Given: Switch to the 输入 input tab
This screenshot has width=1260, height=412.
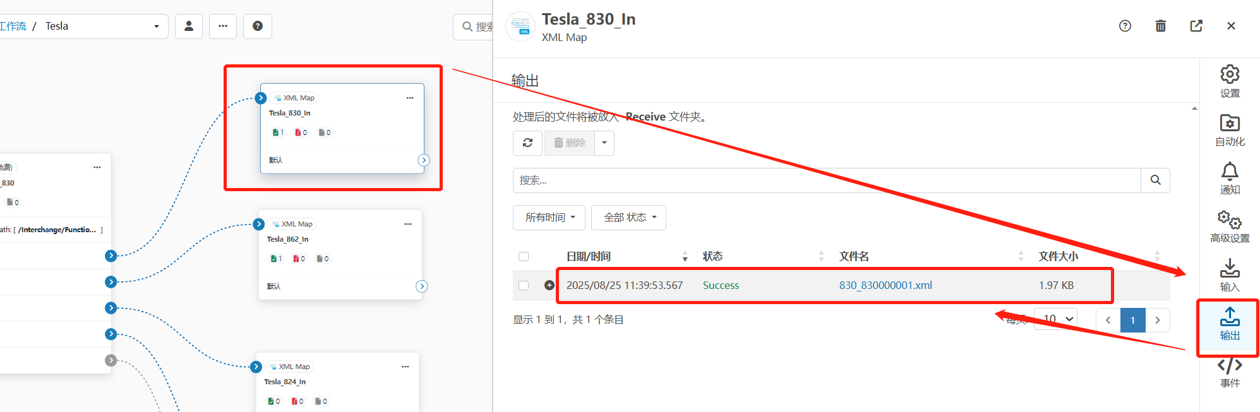Looking at the screenshot, I should (1229, 275).
